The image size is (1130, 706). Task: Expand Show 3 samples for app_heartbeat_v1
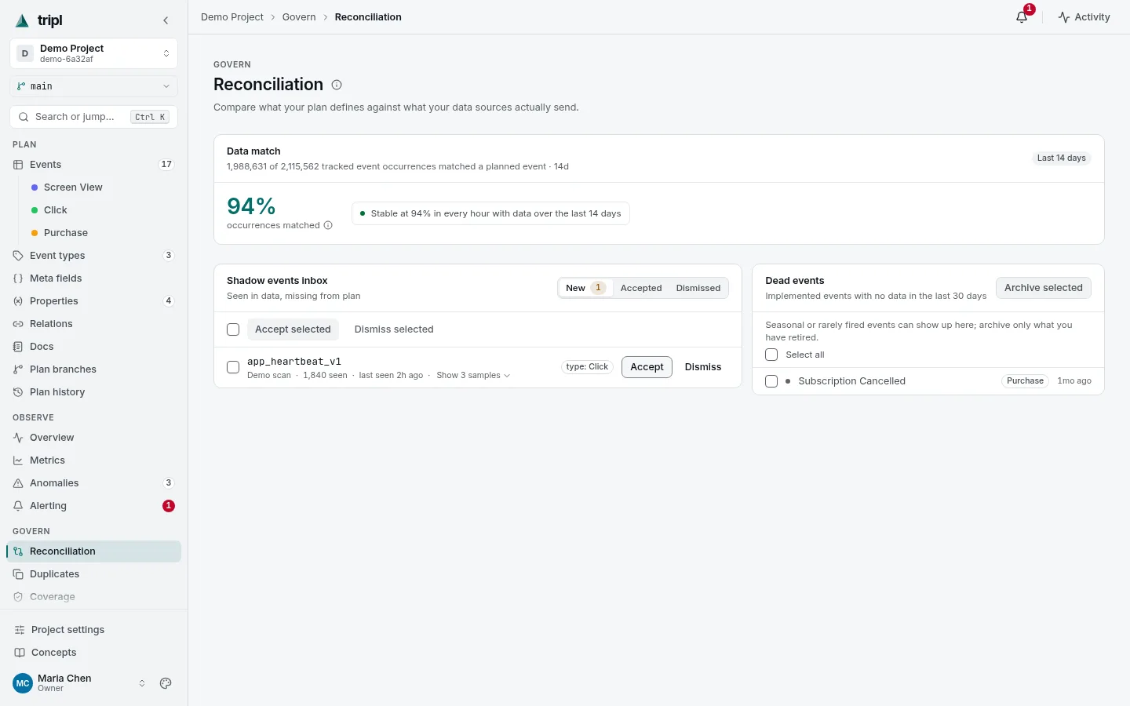pos(473,376)
